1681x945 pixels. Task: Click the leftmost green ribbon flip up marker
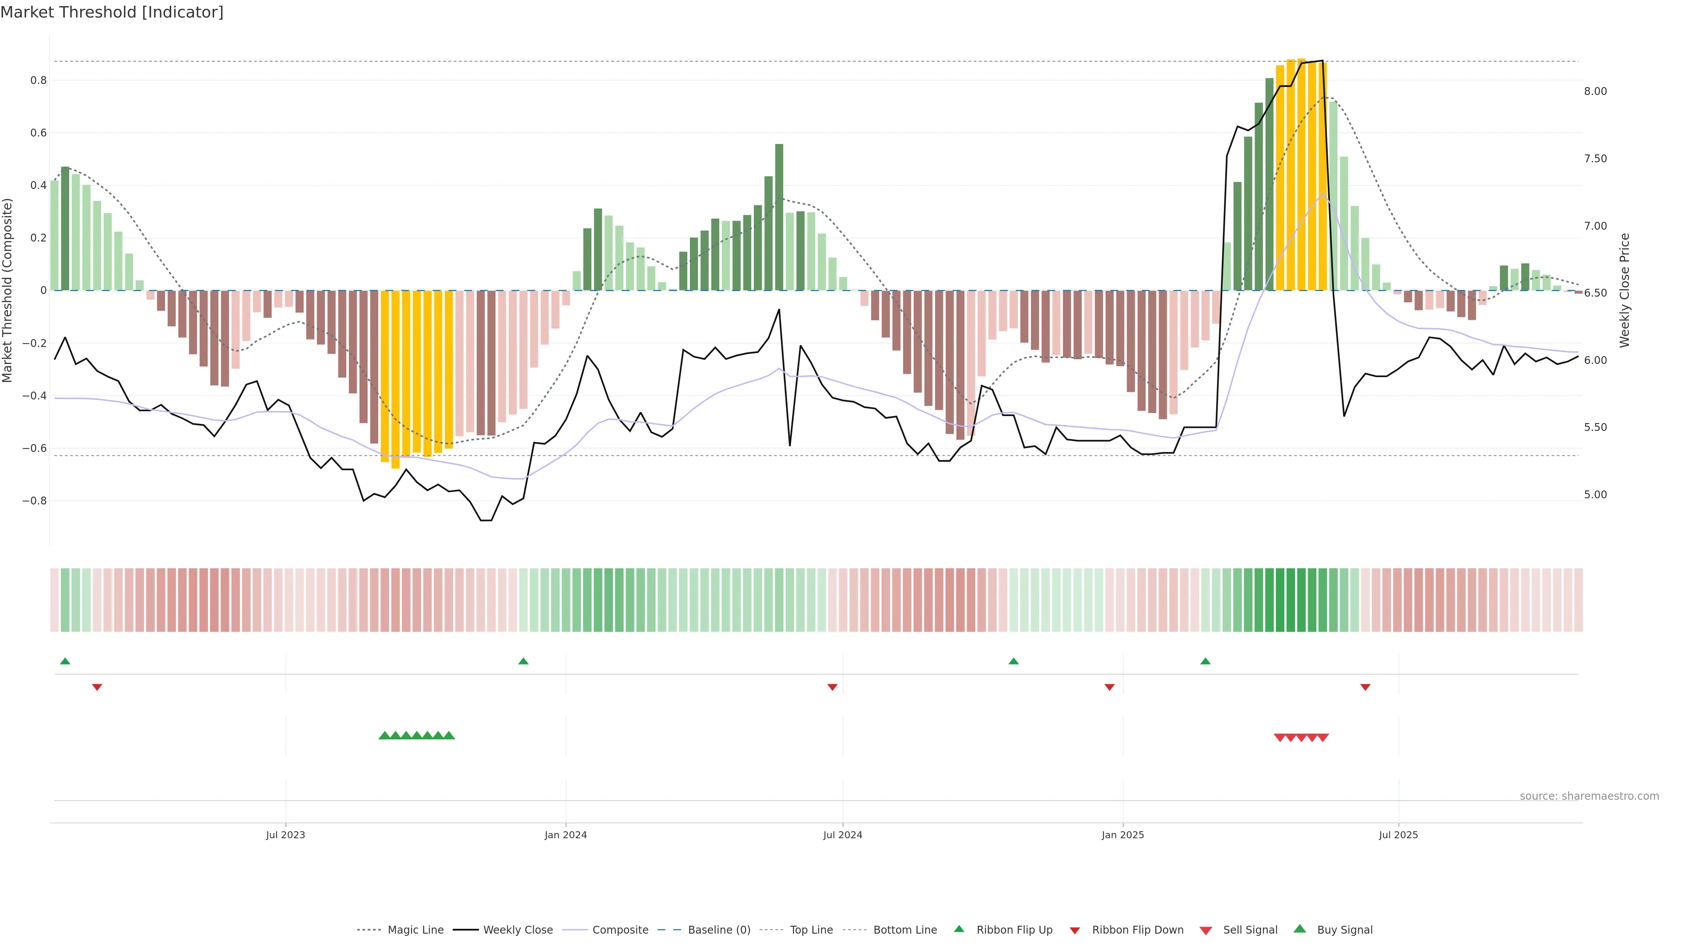coord(65,661)
